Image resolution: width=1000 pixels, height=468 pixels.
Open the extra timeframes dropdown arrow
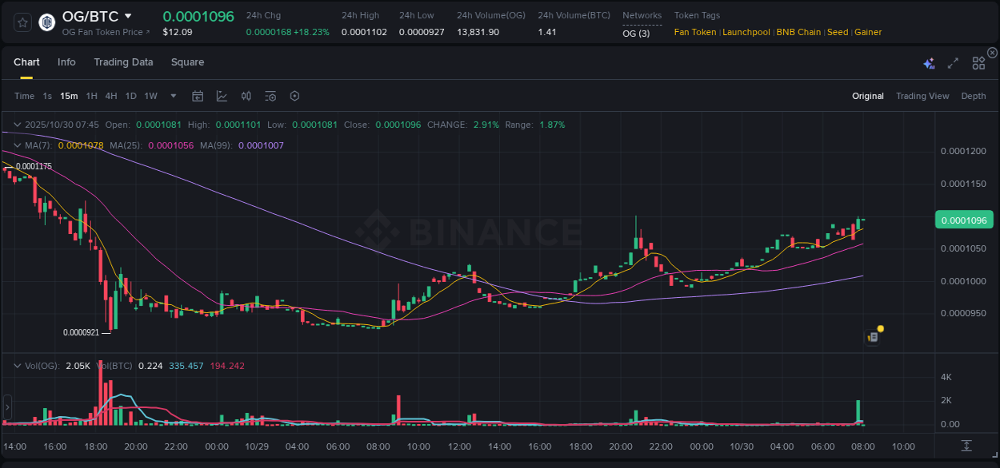pos(172,96)
